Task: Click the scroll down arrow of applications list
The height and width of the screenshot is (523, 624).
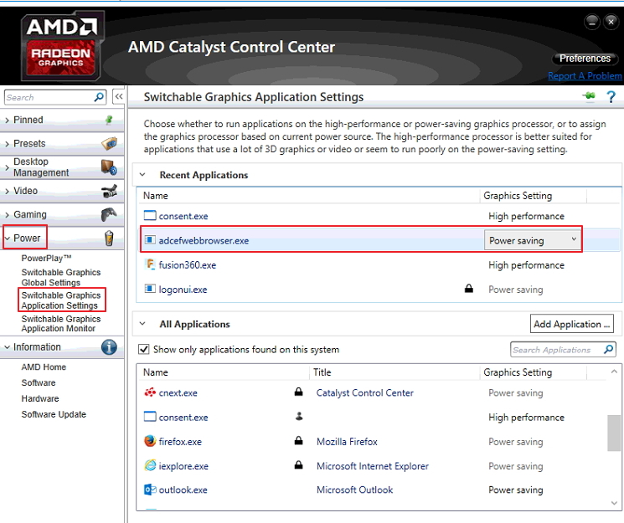Action: [x=614, y=503]
